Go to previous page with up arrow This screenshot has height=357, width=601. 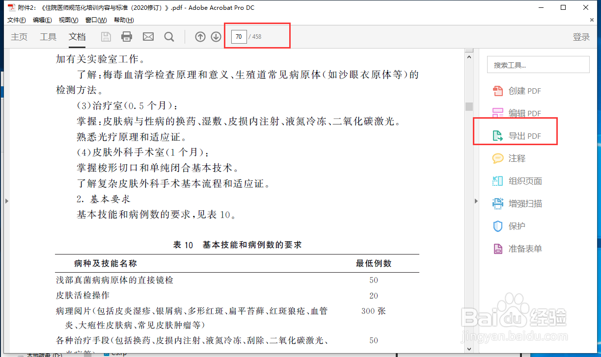click(200, 37)
